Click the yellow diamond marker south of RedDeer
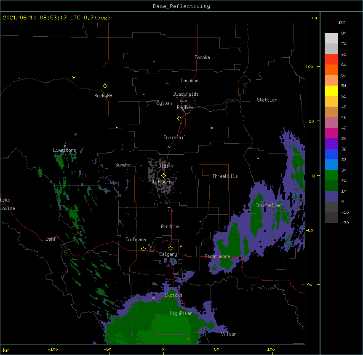 179,118
